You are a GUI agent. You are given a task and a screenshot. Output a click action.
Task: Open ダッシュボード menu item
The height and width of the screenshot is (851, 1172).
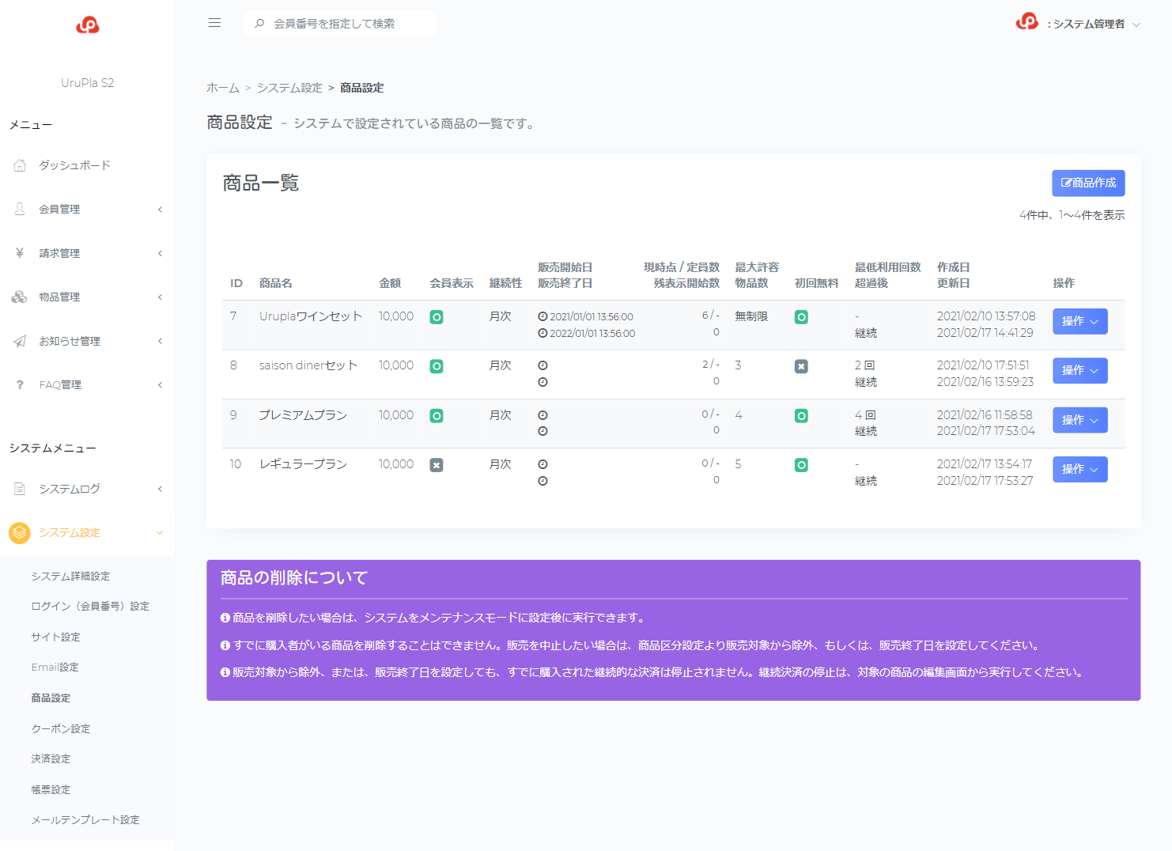tap(75, 165)
